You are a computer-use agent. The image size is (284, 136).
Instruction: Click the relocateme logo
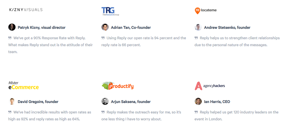tap(206, 11)
